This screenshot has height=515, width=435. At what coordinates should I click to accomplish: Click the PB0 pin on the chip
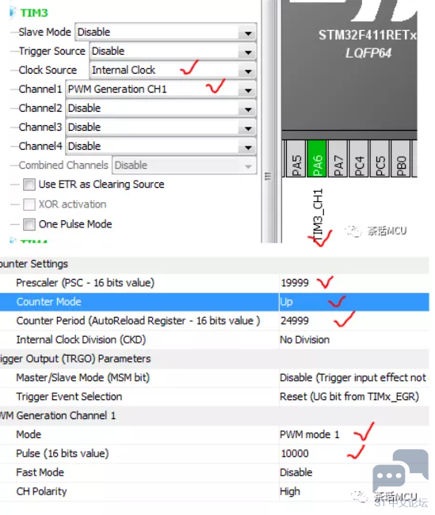click(x=401, y=159)
